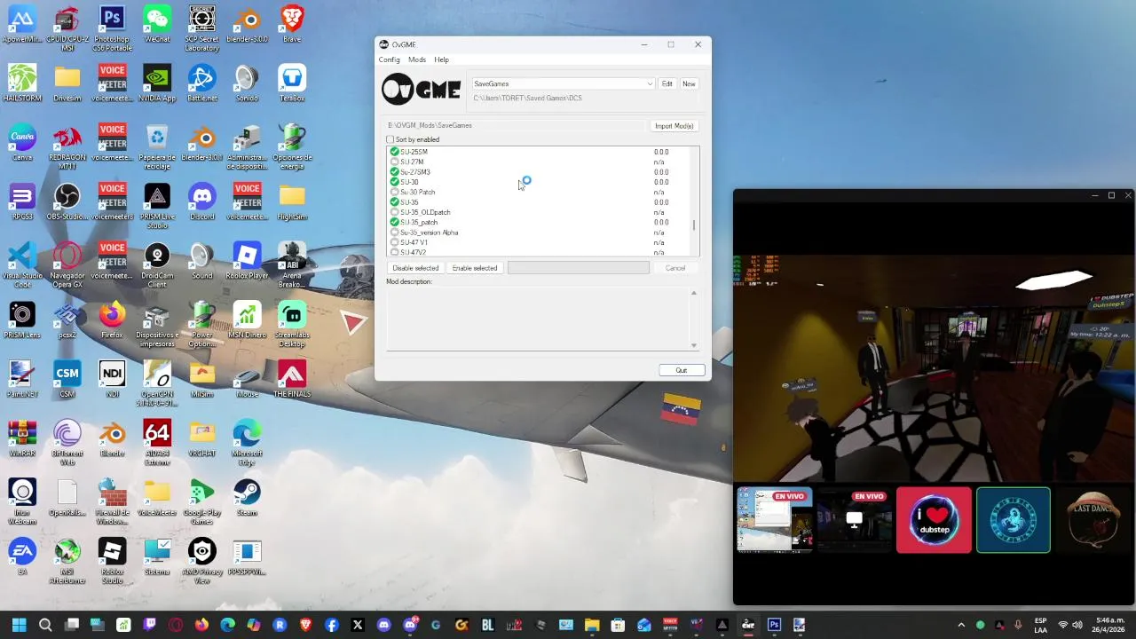Open the Microsoft Edge desktop icon
Screen dimensions: 1136x639
248,443
